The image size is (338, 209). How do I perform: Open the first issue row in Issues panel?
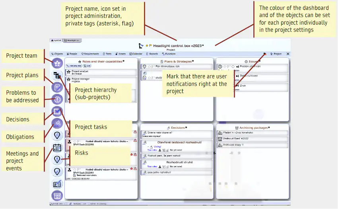coord(253,68)
